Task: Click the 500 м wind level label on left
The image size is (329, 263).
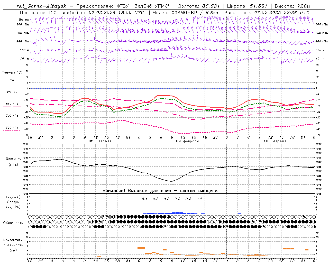Action: (x=24, y=50)
